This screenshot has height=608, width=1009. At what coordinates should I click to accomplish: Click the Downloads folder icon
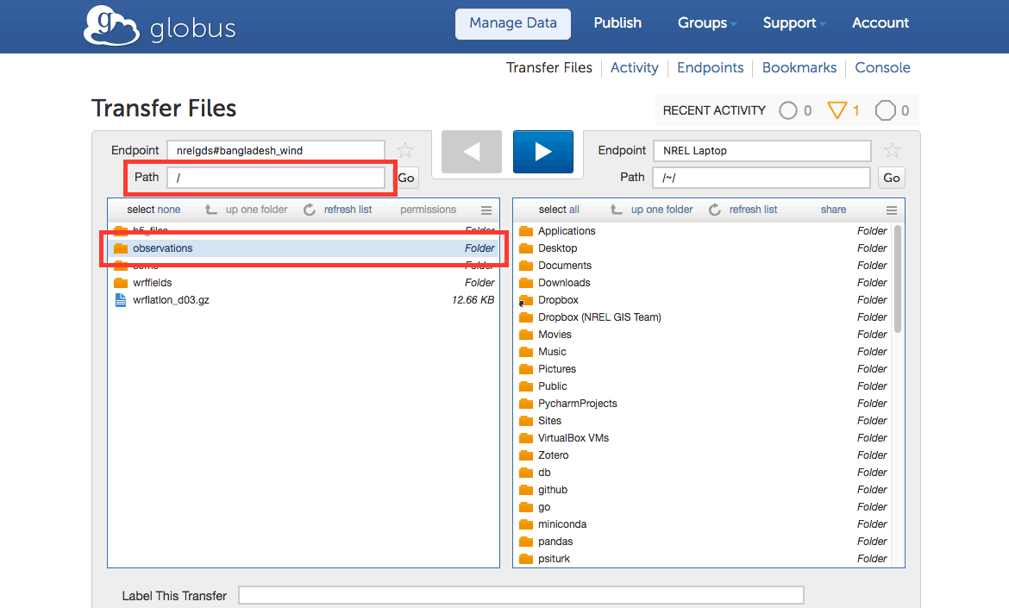point(526,283)
